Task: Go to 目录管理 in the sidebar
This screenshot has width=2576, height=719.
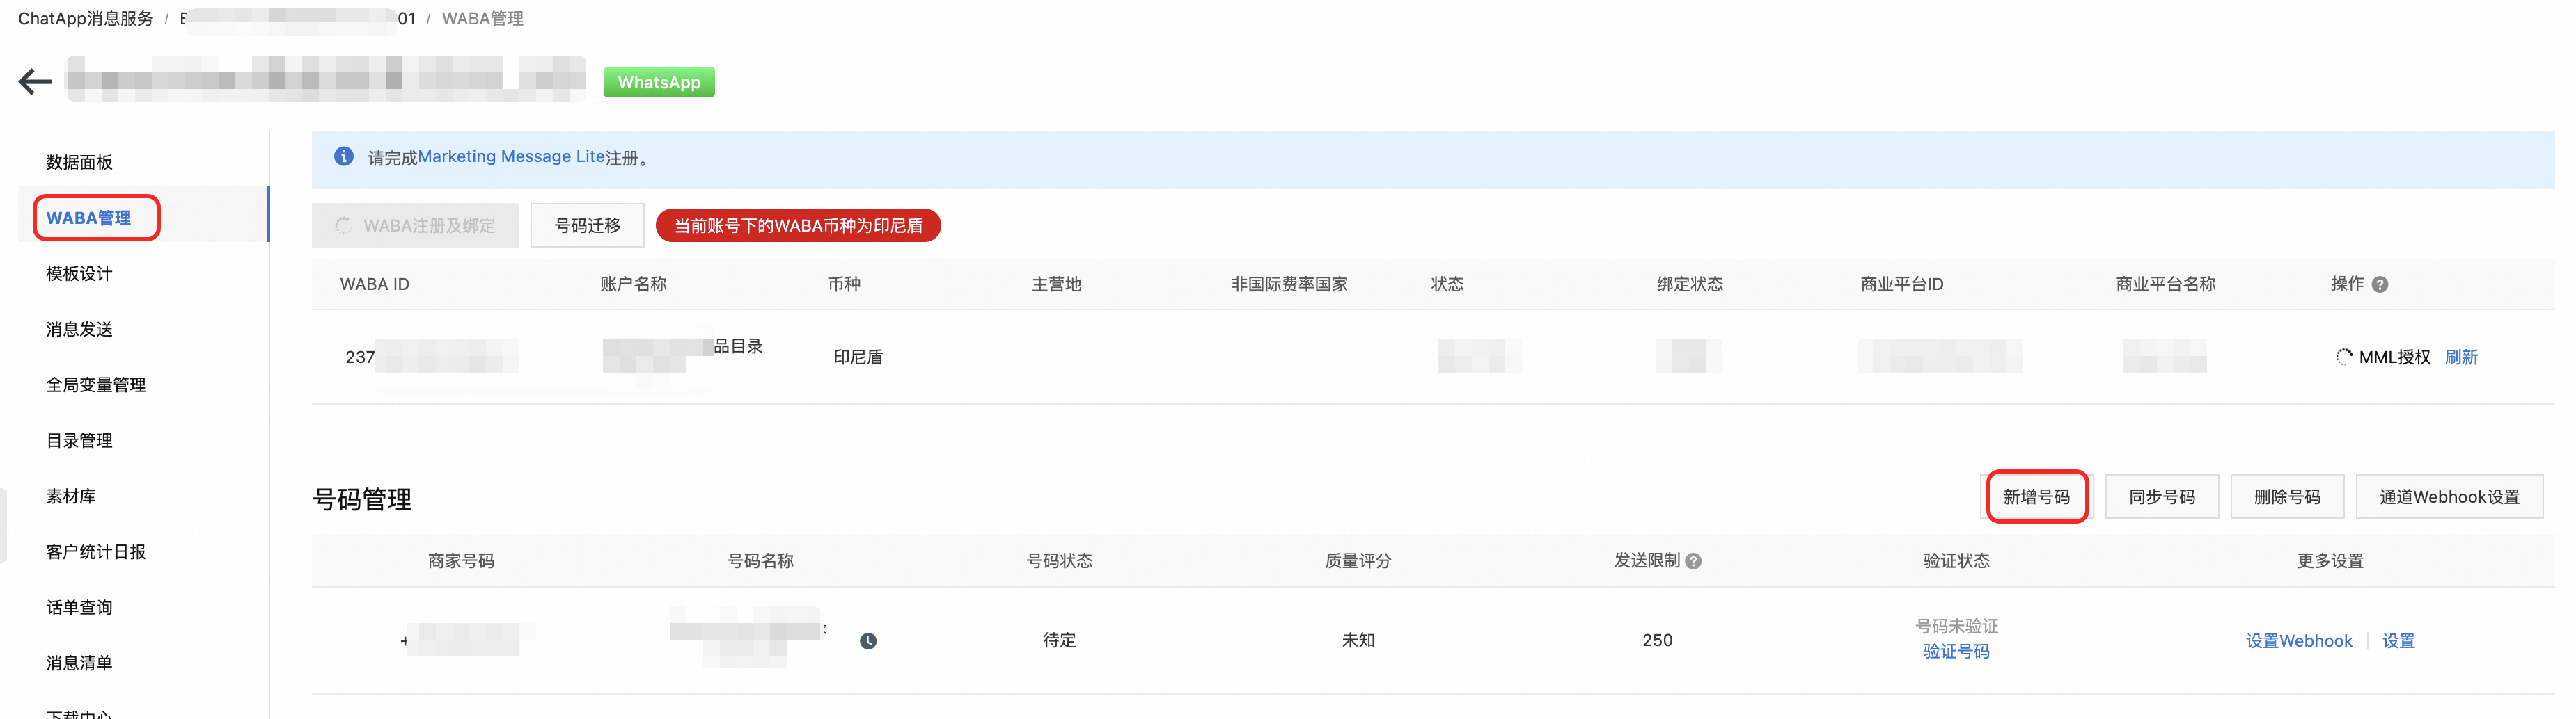Action: pyautogui.click(x=79, y=440)
